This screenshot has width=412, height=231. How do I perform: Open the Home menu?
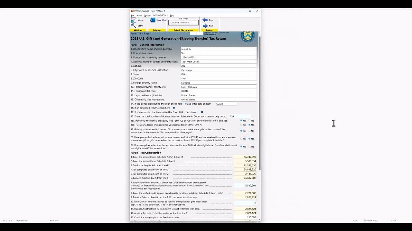(x=139, y=15)
